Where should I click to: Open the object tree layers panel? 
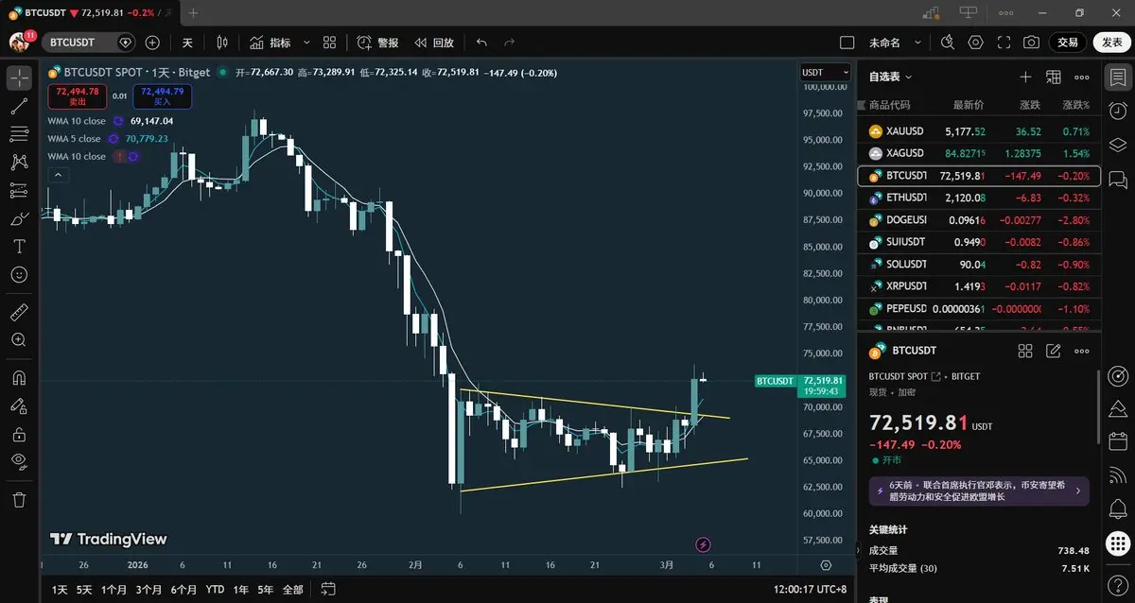tap(1117, 145)
